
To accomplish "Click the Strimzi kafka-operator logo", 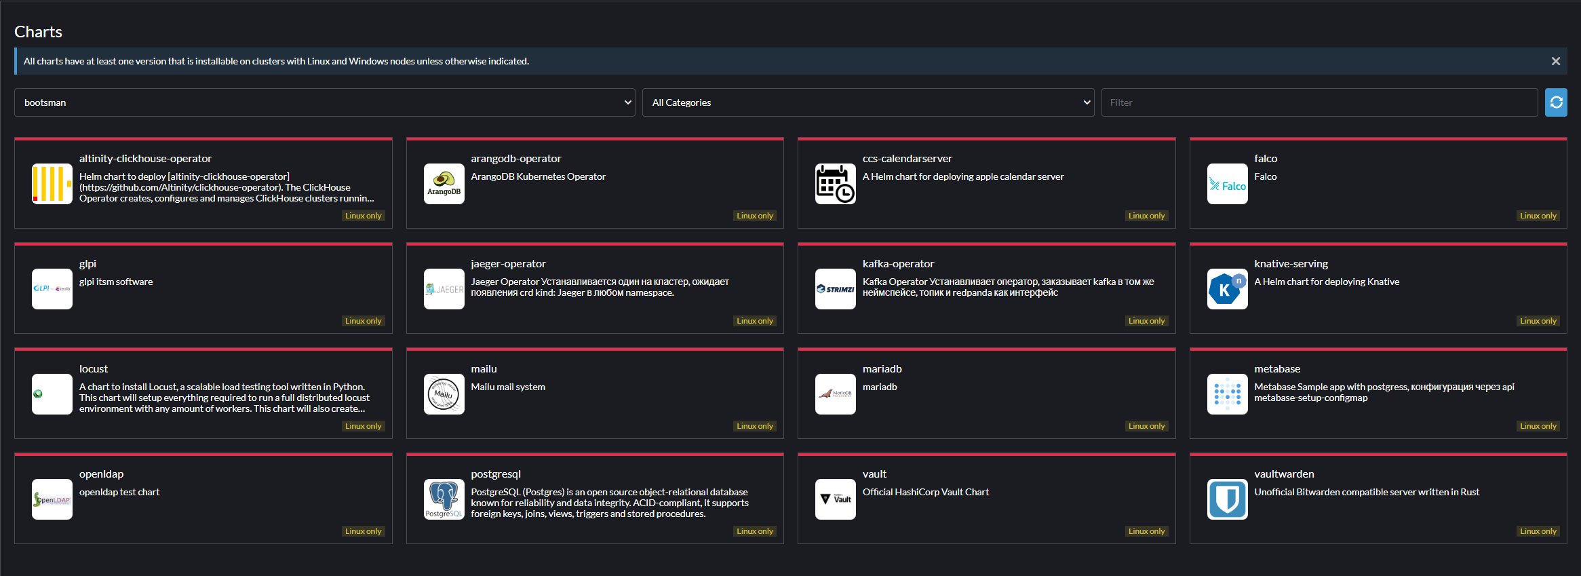I will [835, 289].
